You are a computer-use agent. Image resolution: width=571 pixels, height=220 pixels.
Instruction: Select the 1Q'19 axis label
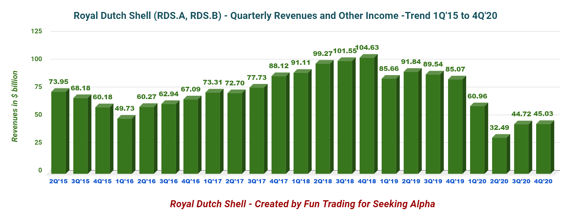[x=389, y=181]
